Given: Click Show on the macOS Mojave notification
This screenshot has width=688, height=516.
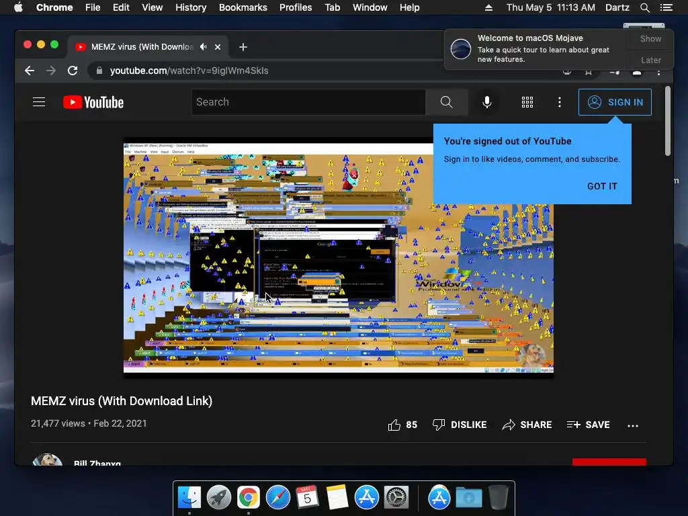Looking at the screenshot, I should point(650,38).
